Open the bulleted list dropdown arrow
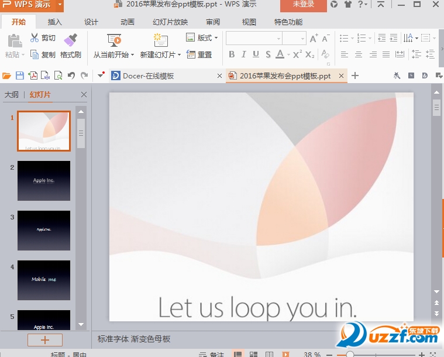 (352, 38)
